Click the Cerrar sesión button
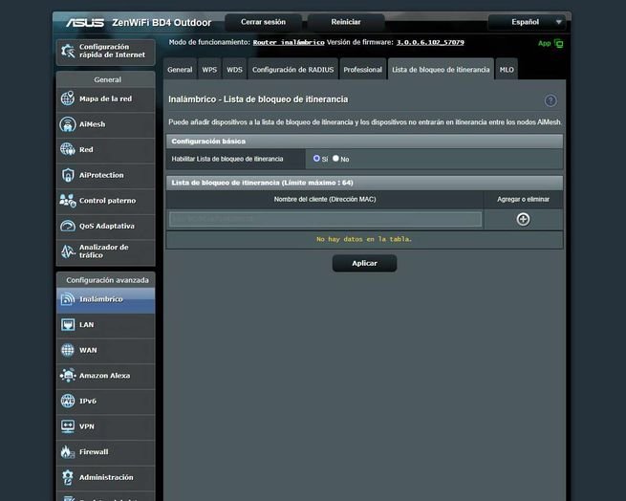 coord(263,22)
